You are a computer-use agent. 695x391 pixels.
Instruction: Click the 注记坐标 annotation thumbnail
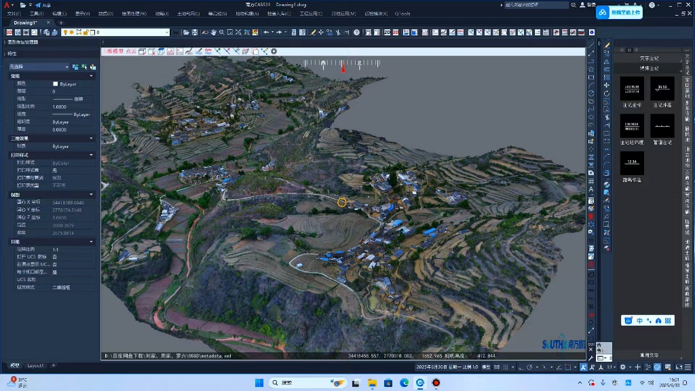pos(632,88)
